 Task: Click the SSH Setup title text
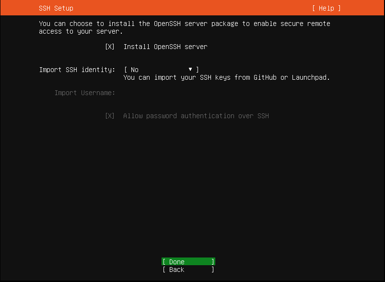click(56, 8)
